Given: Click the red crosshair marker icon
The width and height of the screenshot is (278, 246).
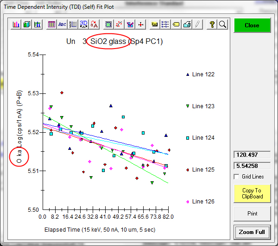Looking at the screenshot, I should [x=140, y=25].
